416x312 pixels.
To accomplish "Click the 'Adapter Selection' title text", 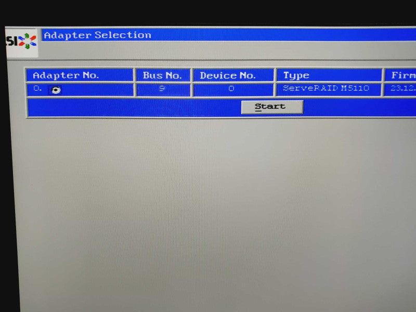I will [97, 35].
